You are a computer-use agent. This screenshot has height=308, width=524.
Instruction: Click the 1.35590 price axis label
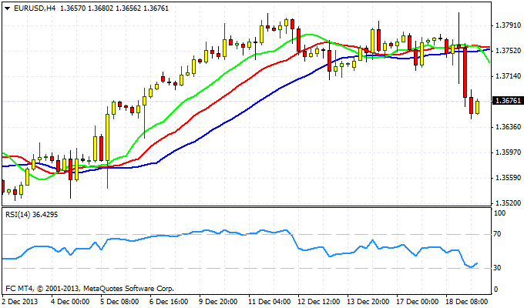coord(509,178)
